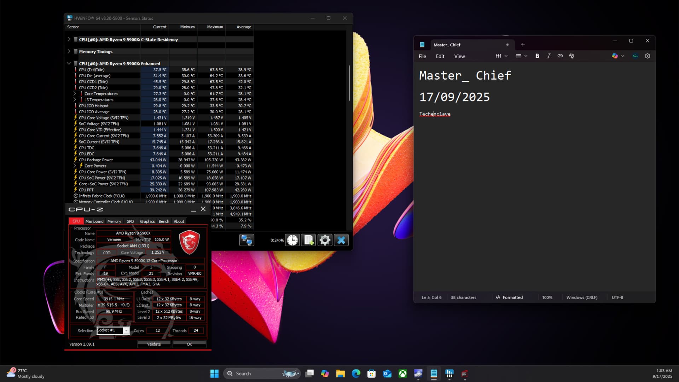Image resolution: width=679 pixels, height=382 pixels.
Task: Clear formatting icon in Notepad toolbar
Action: (571, 56)
